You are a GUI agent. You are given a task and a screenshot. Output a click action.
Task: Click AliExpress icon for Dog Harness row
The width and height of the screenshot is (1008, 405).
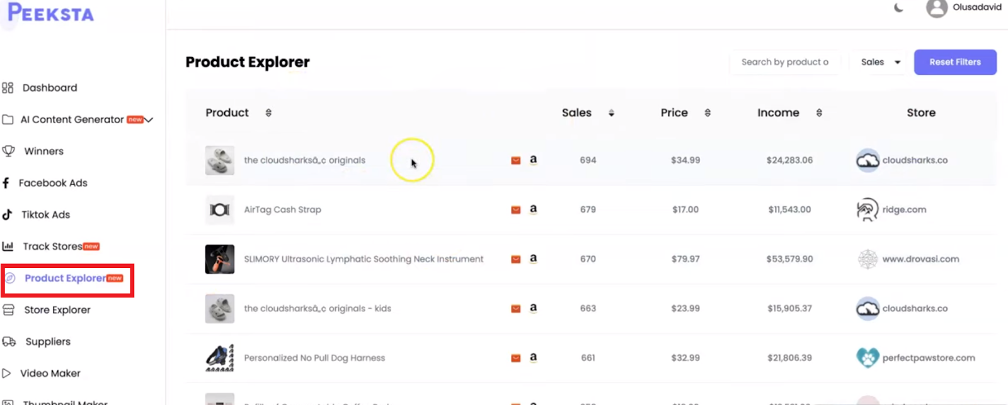[515, 358]
